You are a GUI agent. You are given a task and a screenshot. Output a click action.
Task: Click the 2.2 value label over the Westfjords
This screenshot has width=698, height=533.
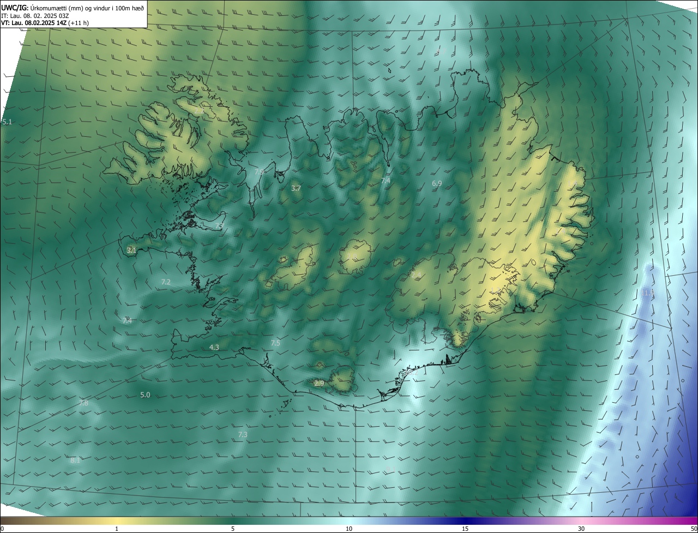[199, 111]
